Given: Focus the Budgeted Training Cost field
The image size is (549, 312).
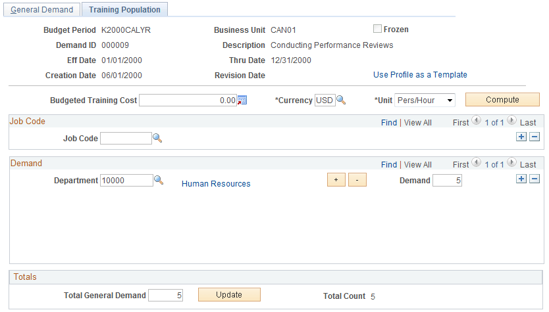Looking at the screenshot, I should click(188, 100).
